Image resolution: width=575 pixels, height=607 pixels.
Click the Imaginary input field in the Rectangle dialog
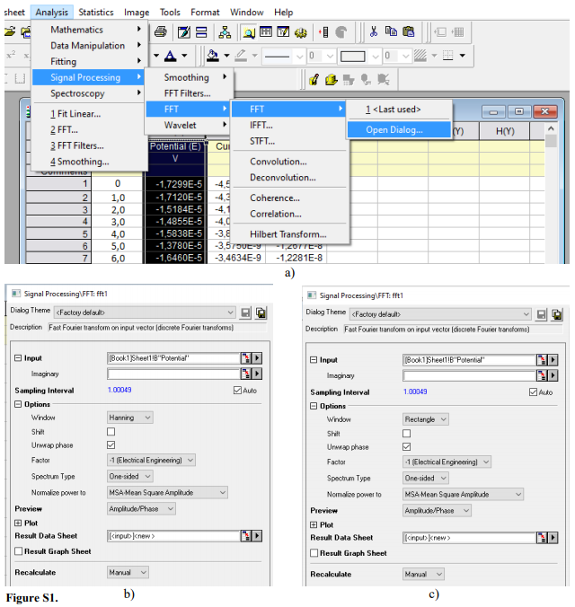click(466, 375)
